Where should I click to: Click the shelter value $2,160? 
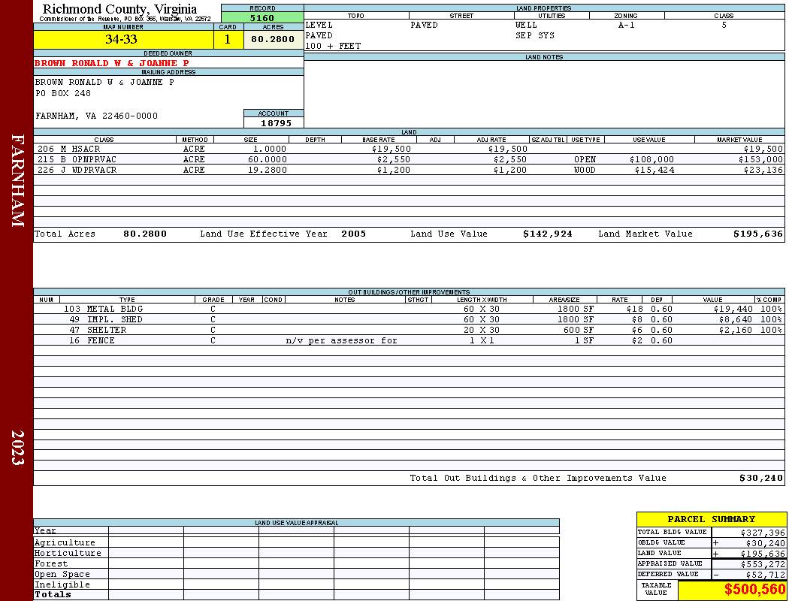[736, 331]
